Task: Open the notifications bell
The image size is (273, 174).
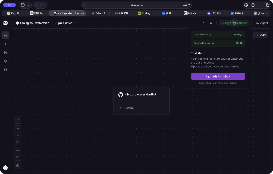Action: (211, 23)
